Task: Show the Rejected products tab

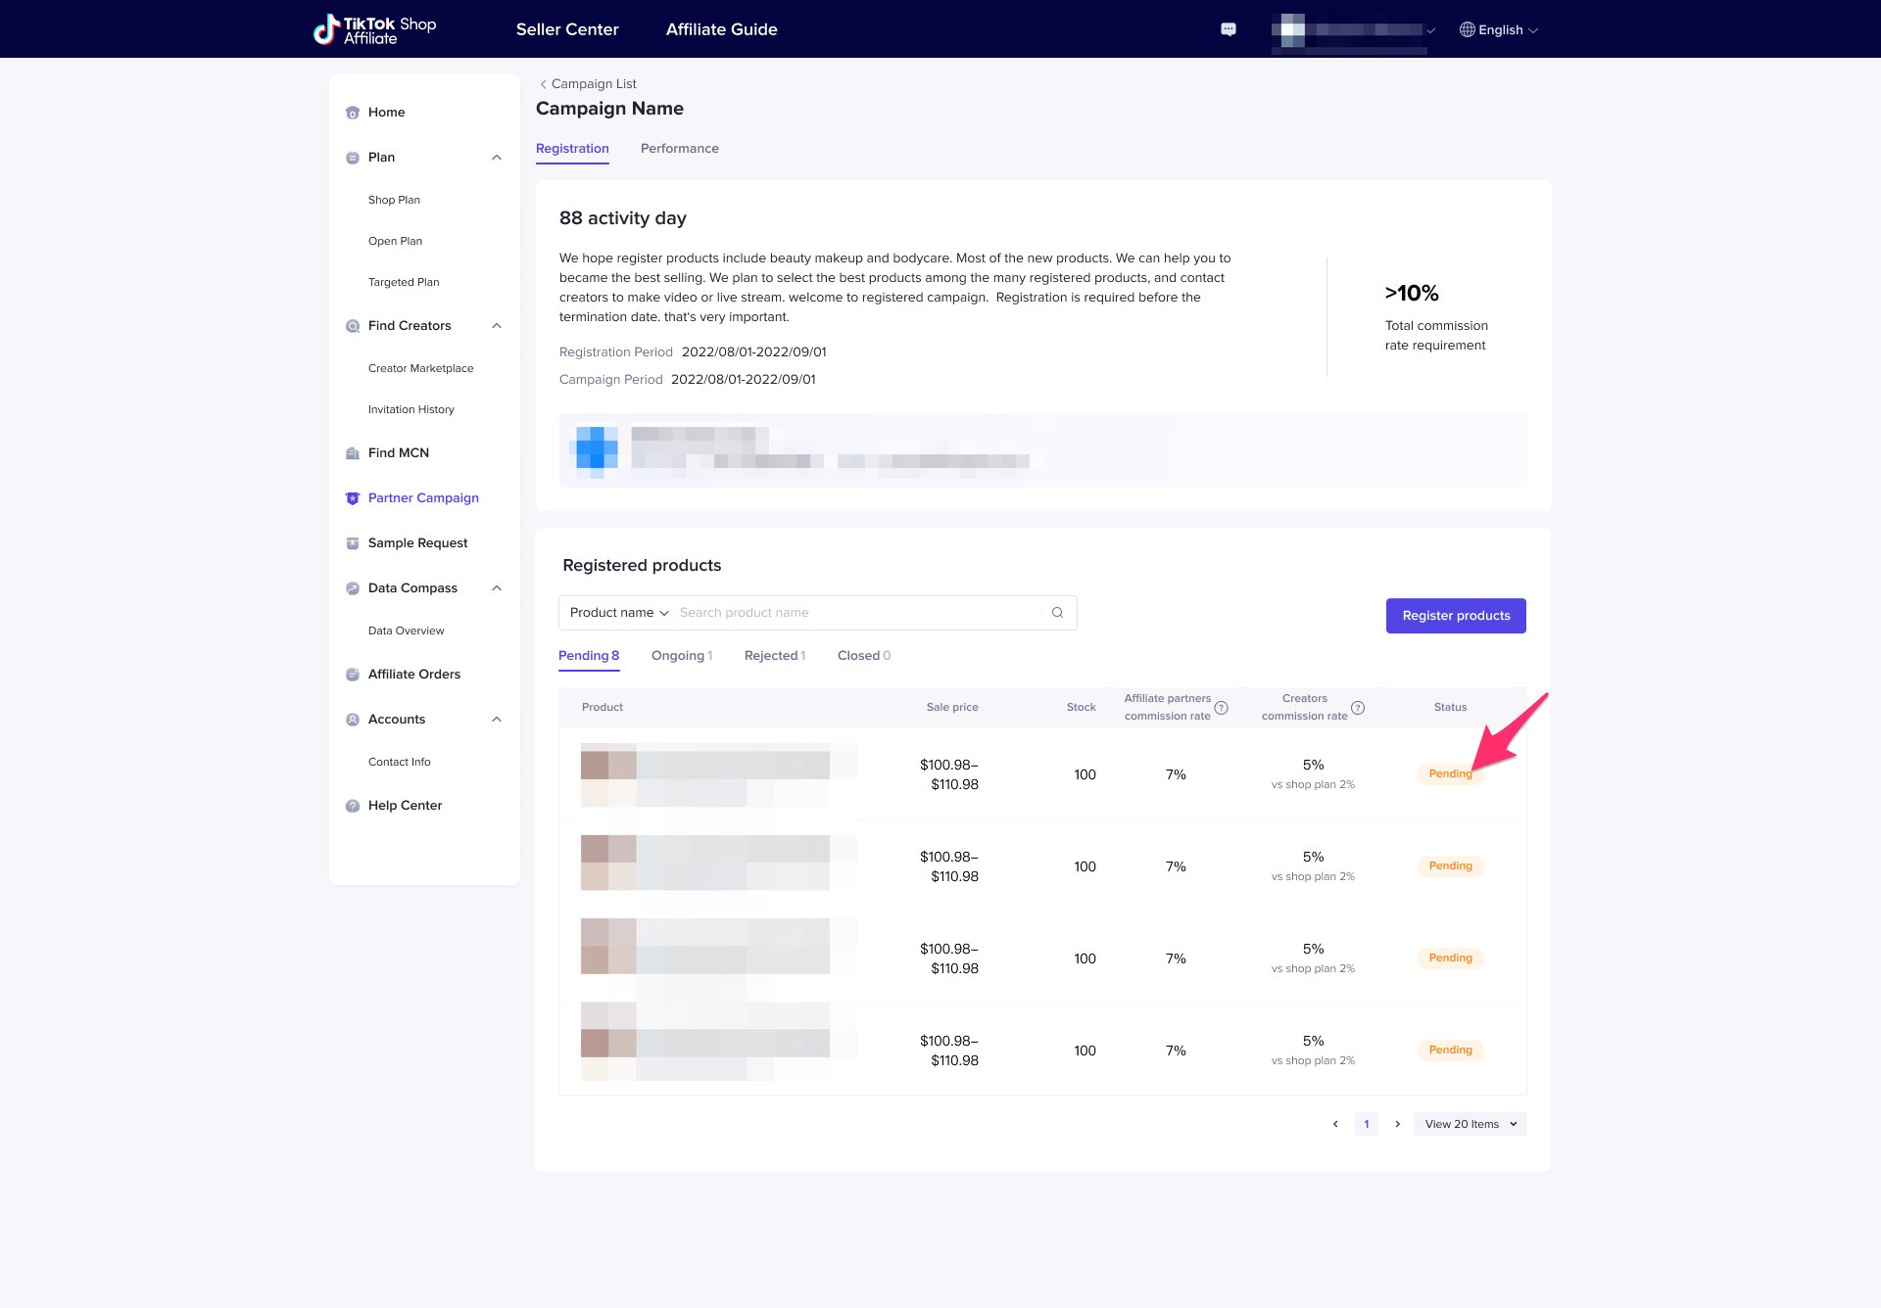Action: [x=774, y=656]
